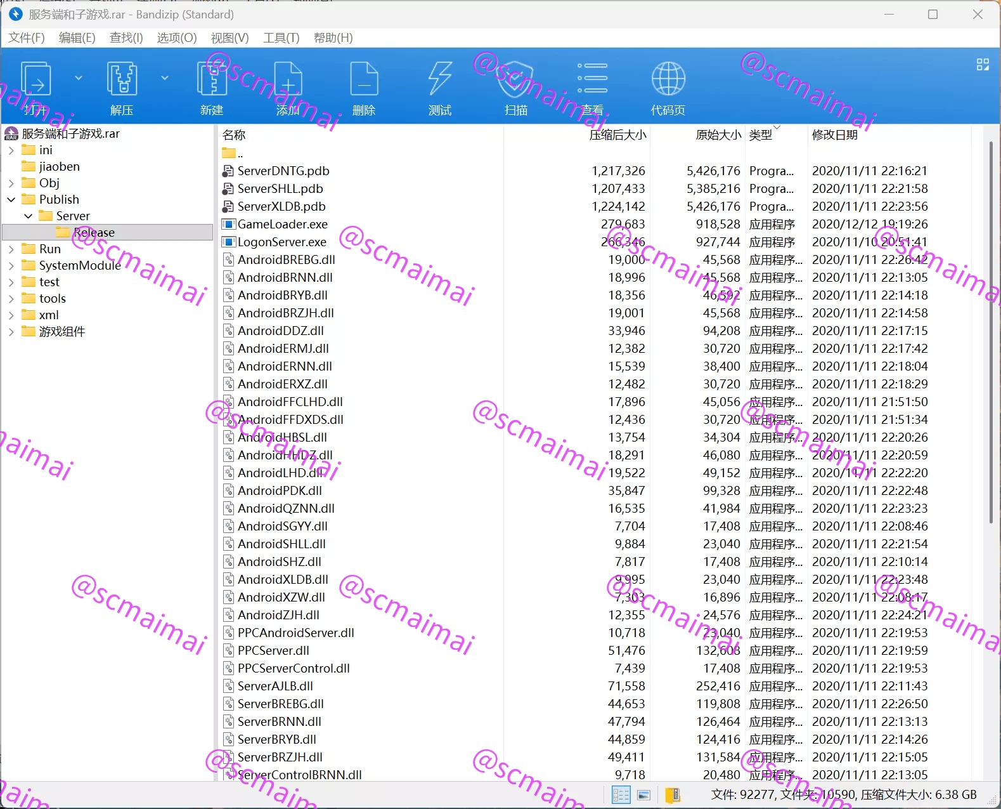Screen dimensions: 1001x809
Task: Click the Test (测试) lightning icon
Action: pyautogui.click(x=440, y=79)
